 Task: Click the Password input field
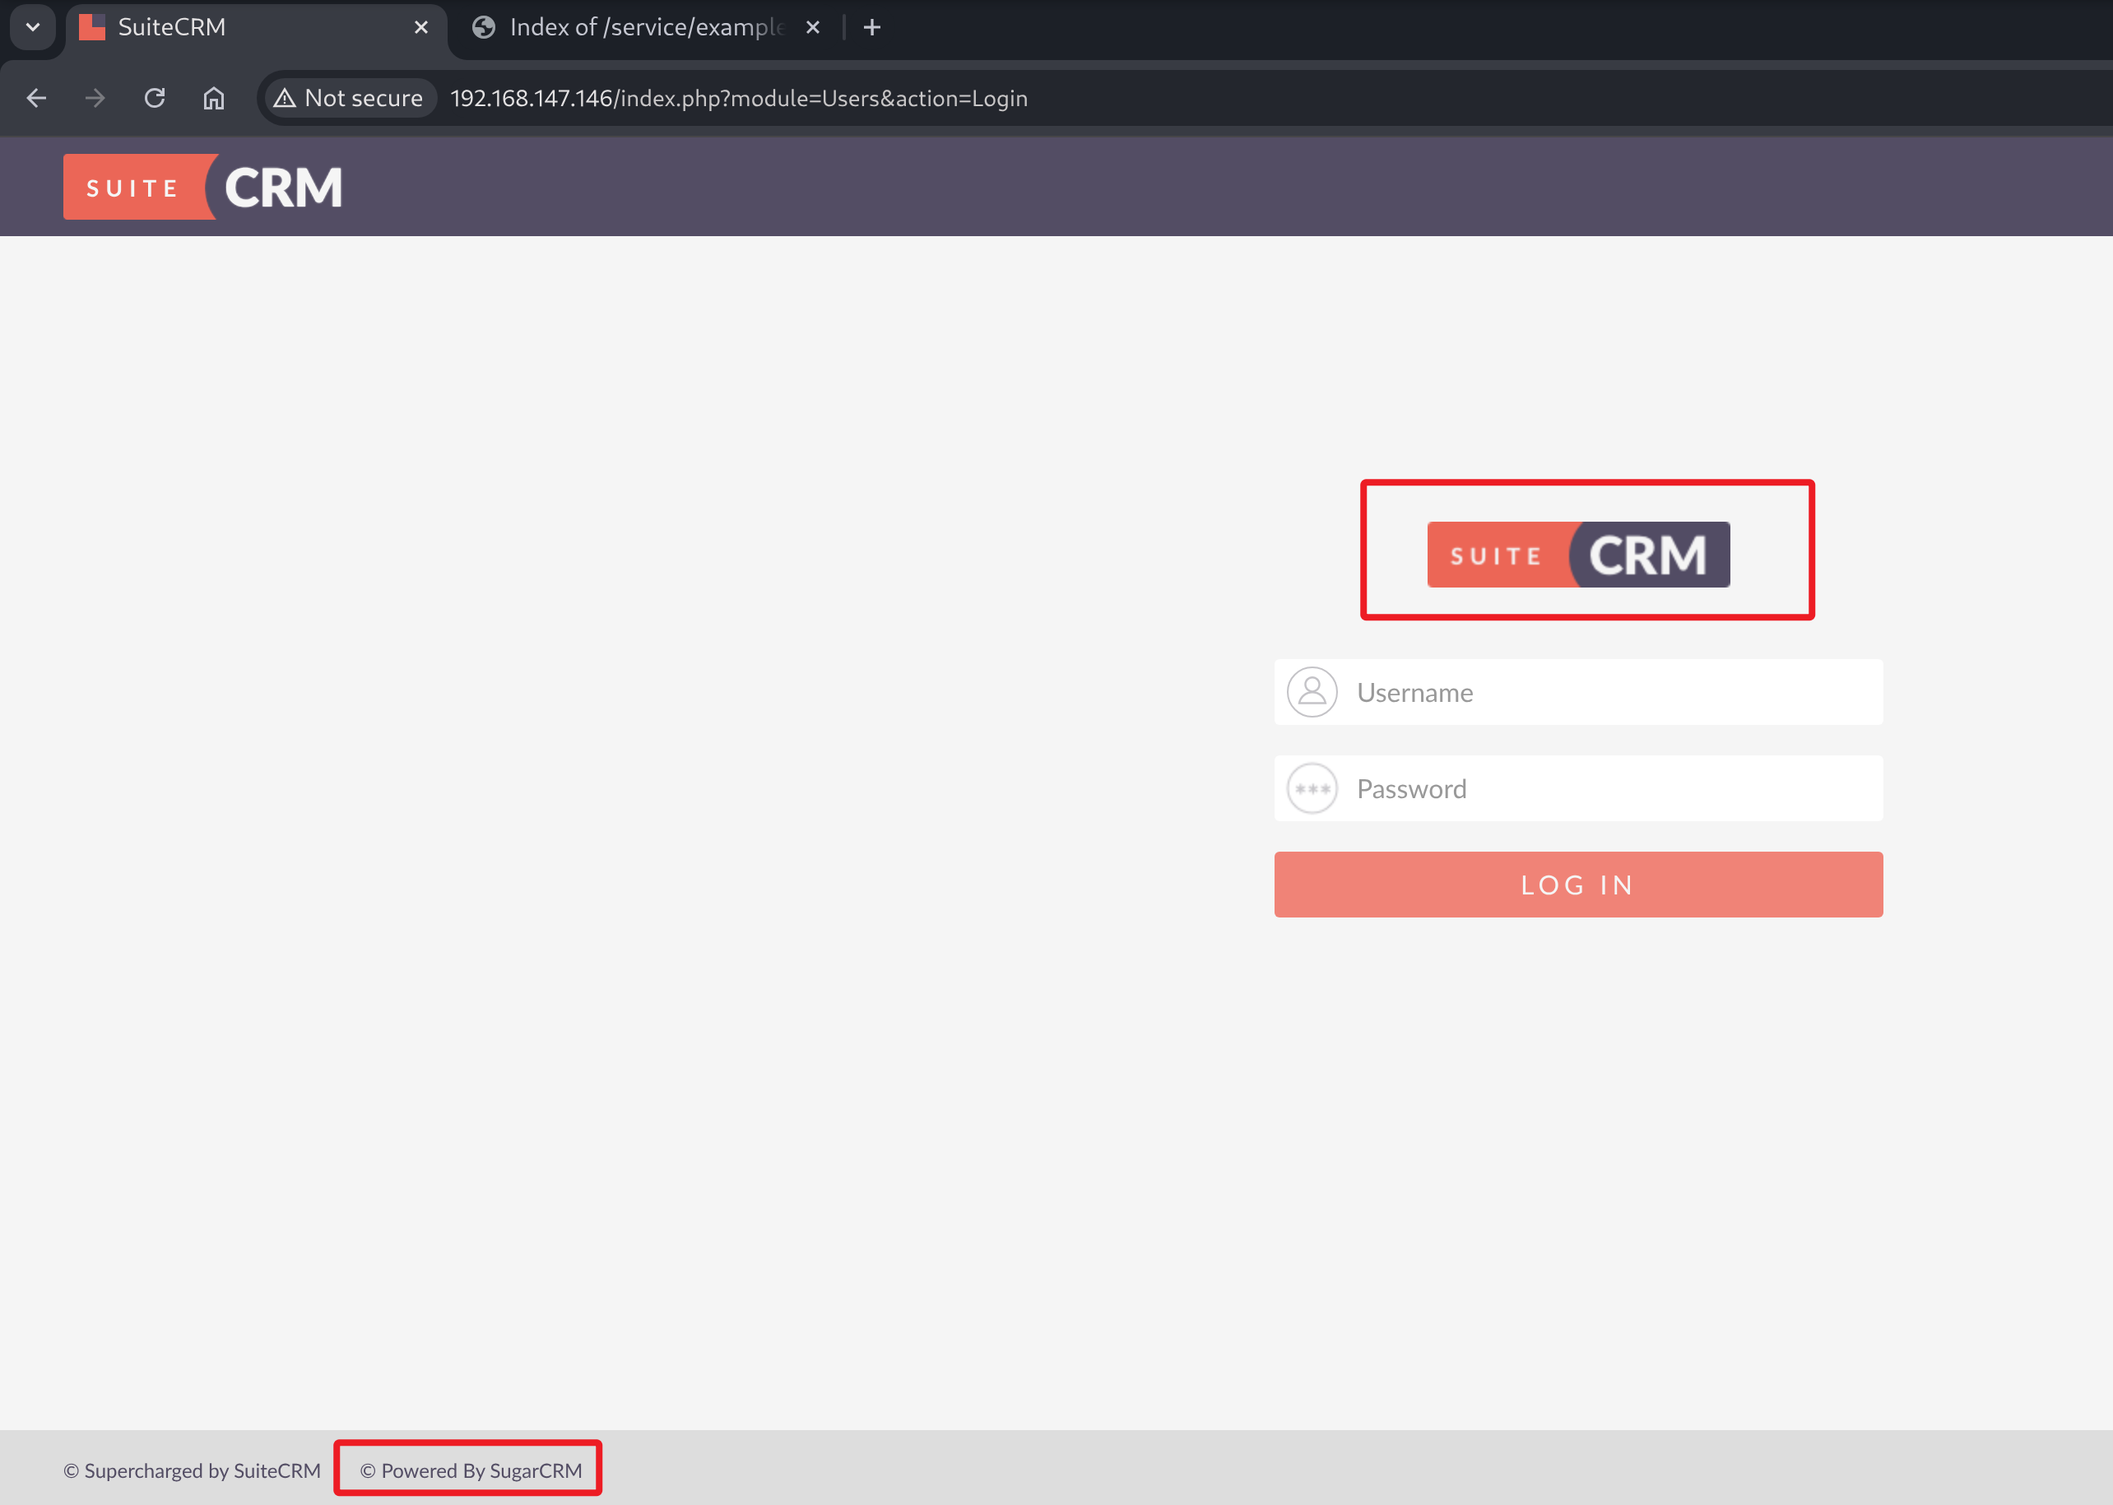(x=1613, y=788)
